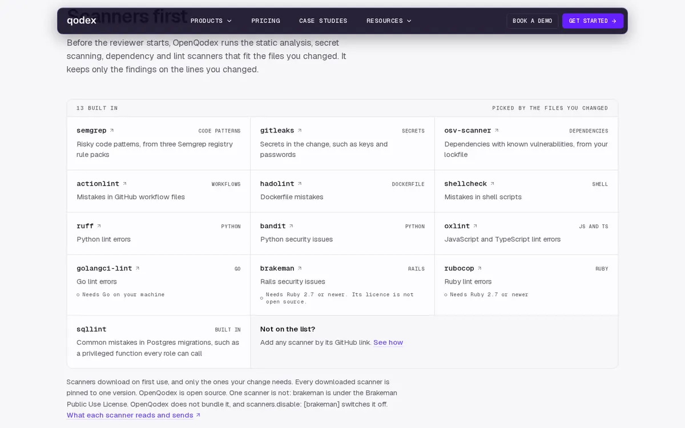Click the CODE PATTERNS tag

(x=219, y=131)
